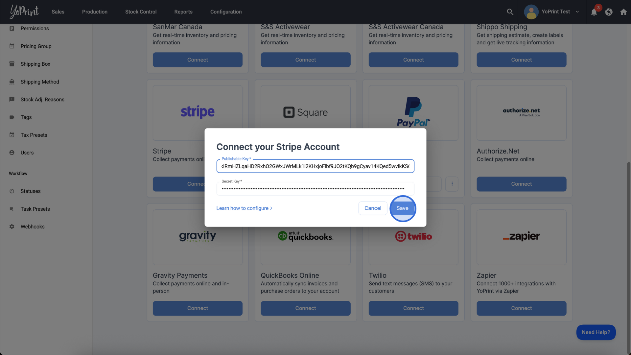Click Statuses sidebar icon
The width and height of the screenshot is (631, 355).
click(12, 191)
